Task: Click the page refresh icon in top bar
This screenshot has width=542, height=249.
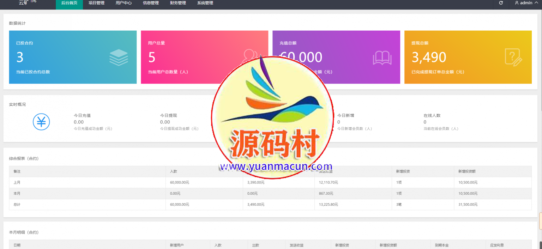Action: click(x=501, y=2)
